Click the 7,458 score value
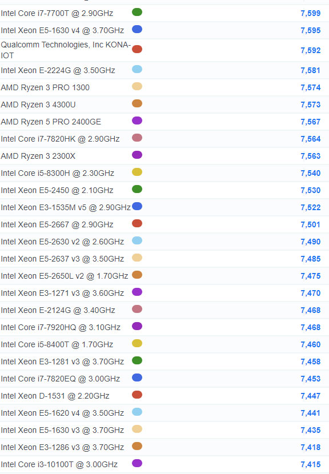Viewport: 329px width, 474px height. point(311,361)
